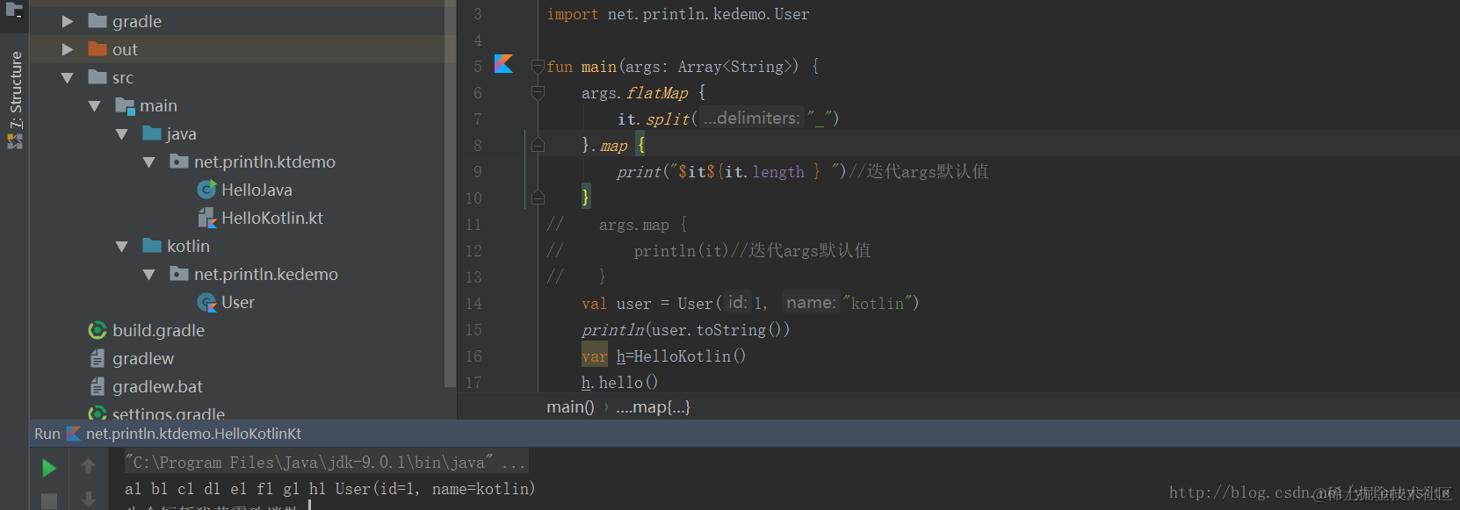Click the green Run button in Run panel
The height and width of the screenshot is (510, 1460).
click(x=49, y=468)
